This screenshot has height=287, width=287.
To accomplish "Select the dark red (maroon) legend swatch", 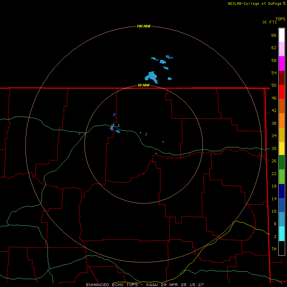I will pyautogui.click(x=282, y=78).
